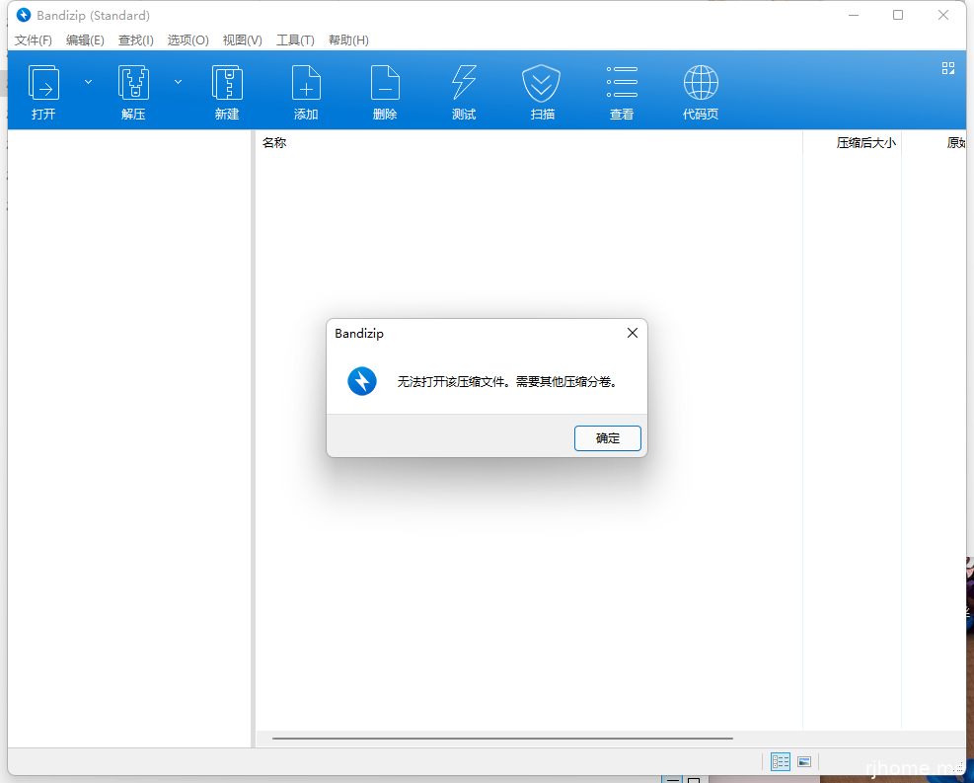The height and width of the screenshot is (783, 974).
Task: Click the Add (添加) file icon
Action: click(306, 84)
